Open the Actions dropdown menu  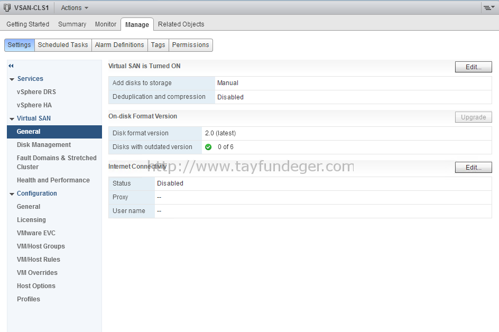(75, 7)
